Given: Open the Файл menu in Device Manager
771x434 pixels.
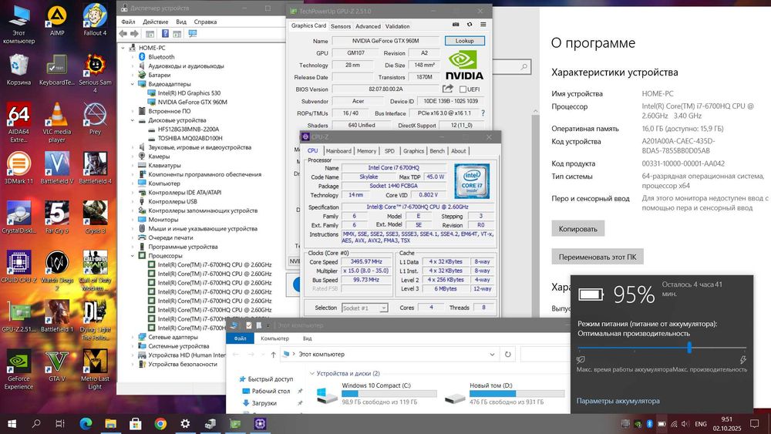Looking at the screenshot, I should pyautogui.click(x=128, y=22).
